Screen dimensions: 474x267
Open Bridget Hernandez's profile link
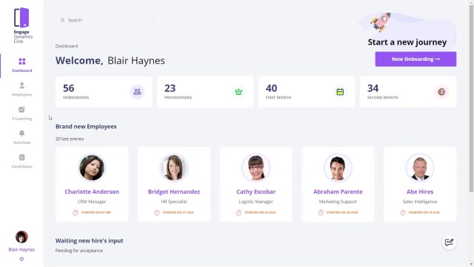click(174, 191)
